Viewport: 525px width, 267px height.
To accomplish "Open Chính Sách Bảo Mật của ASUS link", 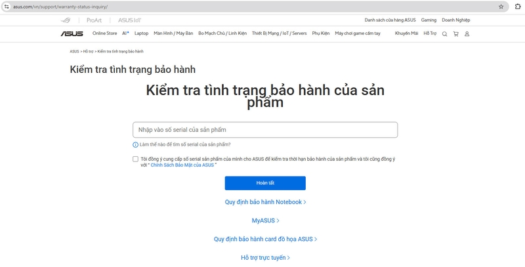I will coord(182,165).
